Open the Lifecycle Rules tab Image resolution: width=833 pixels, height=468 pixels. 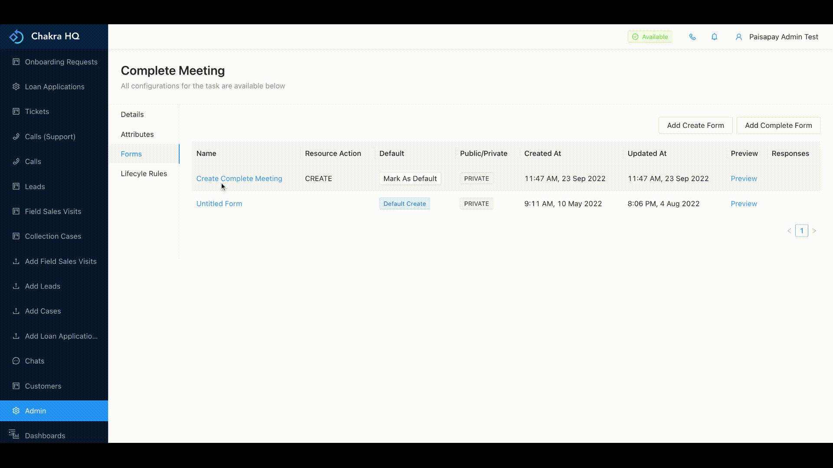(144, 173)
